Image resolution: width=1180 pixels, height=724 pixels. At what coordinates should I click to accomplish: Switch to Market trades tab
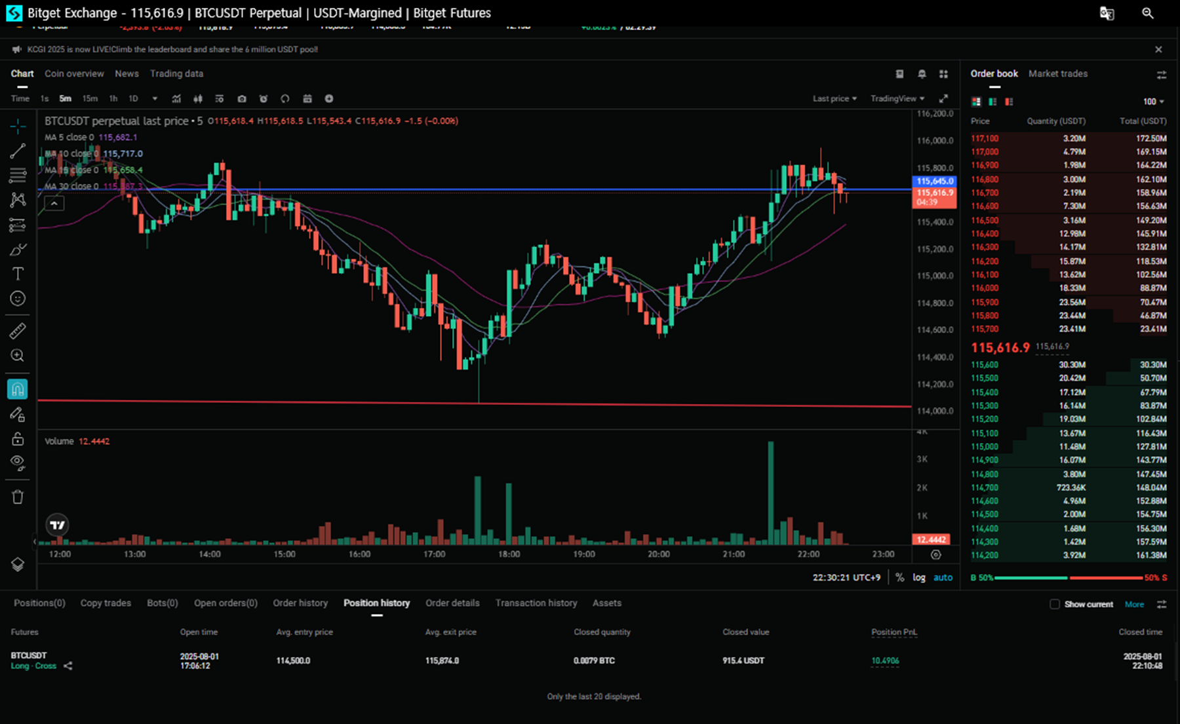coord(1058,74)
